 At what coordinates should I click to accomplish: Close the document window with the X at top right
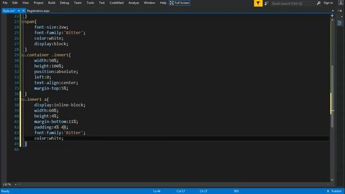coord(341,11)
